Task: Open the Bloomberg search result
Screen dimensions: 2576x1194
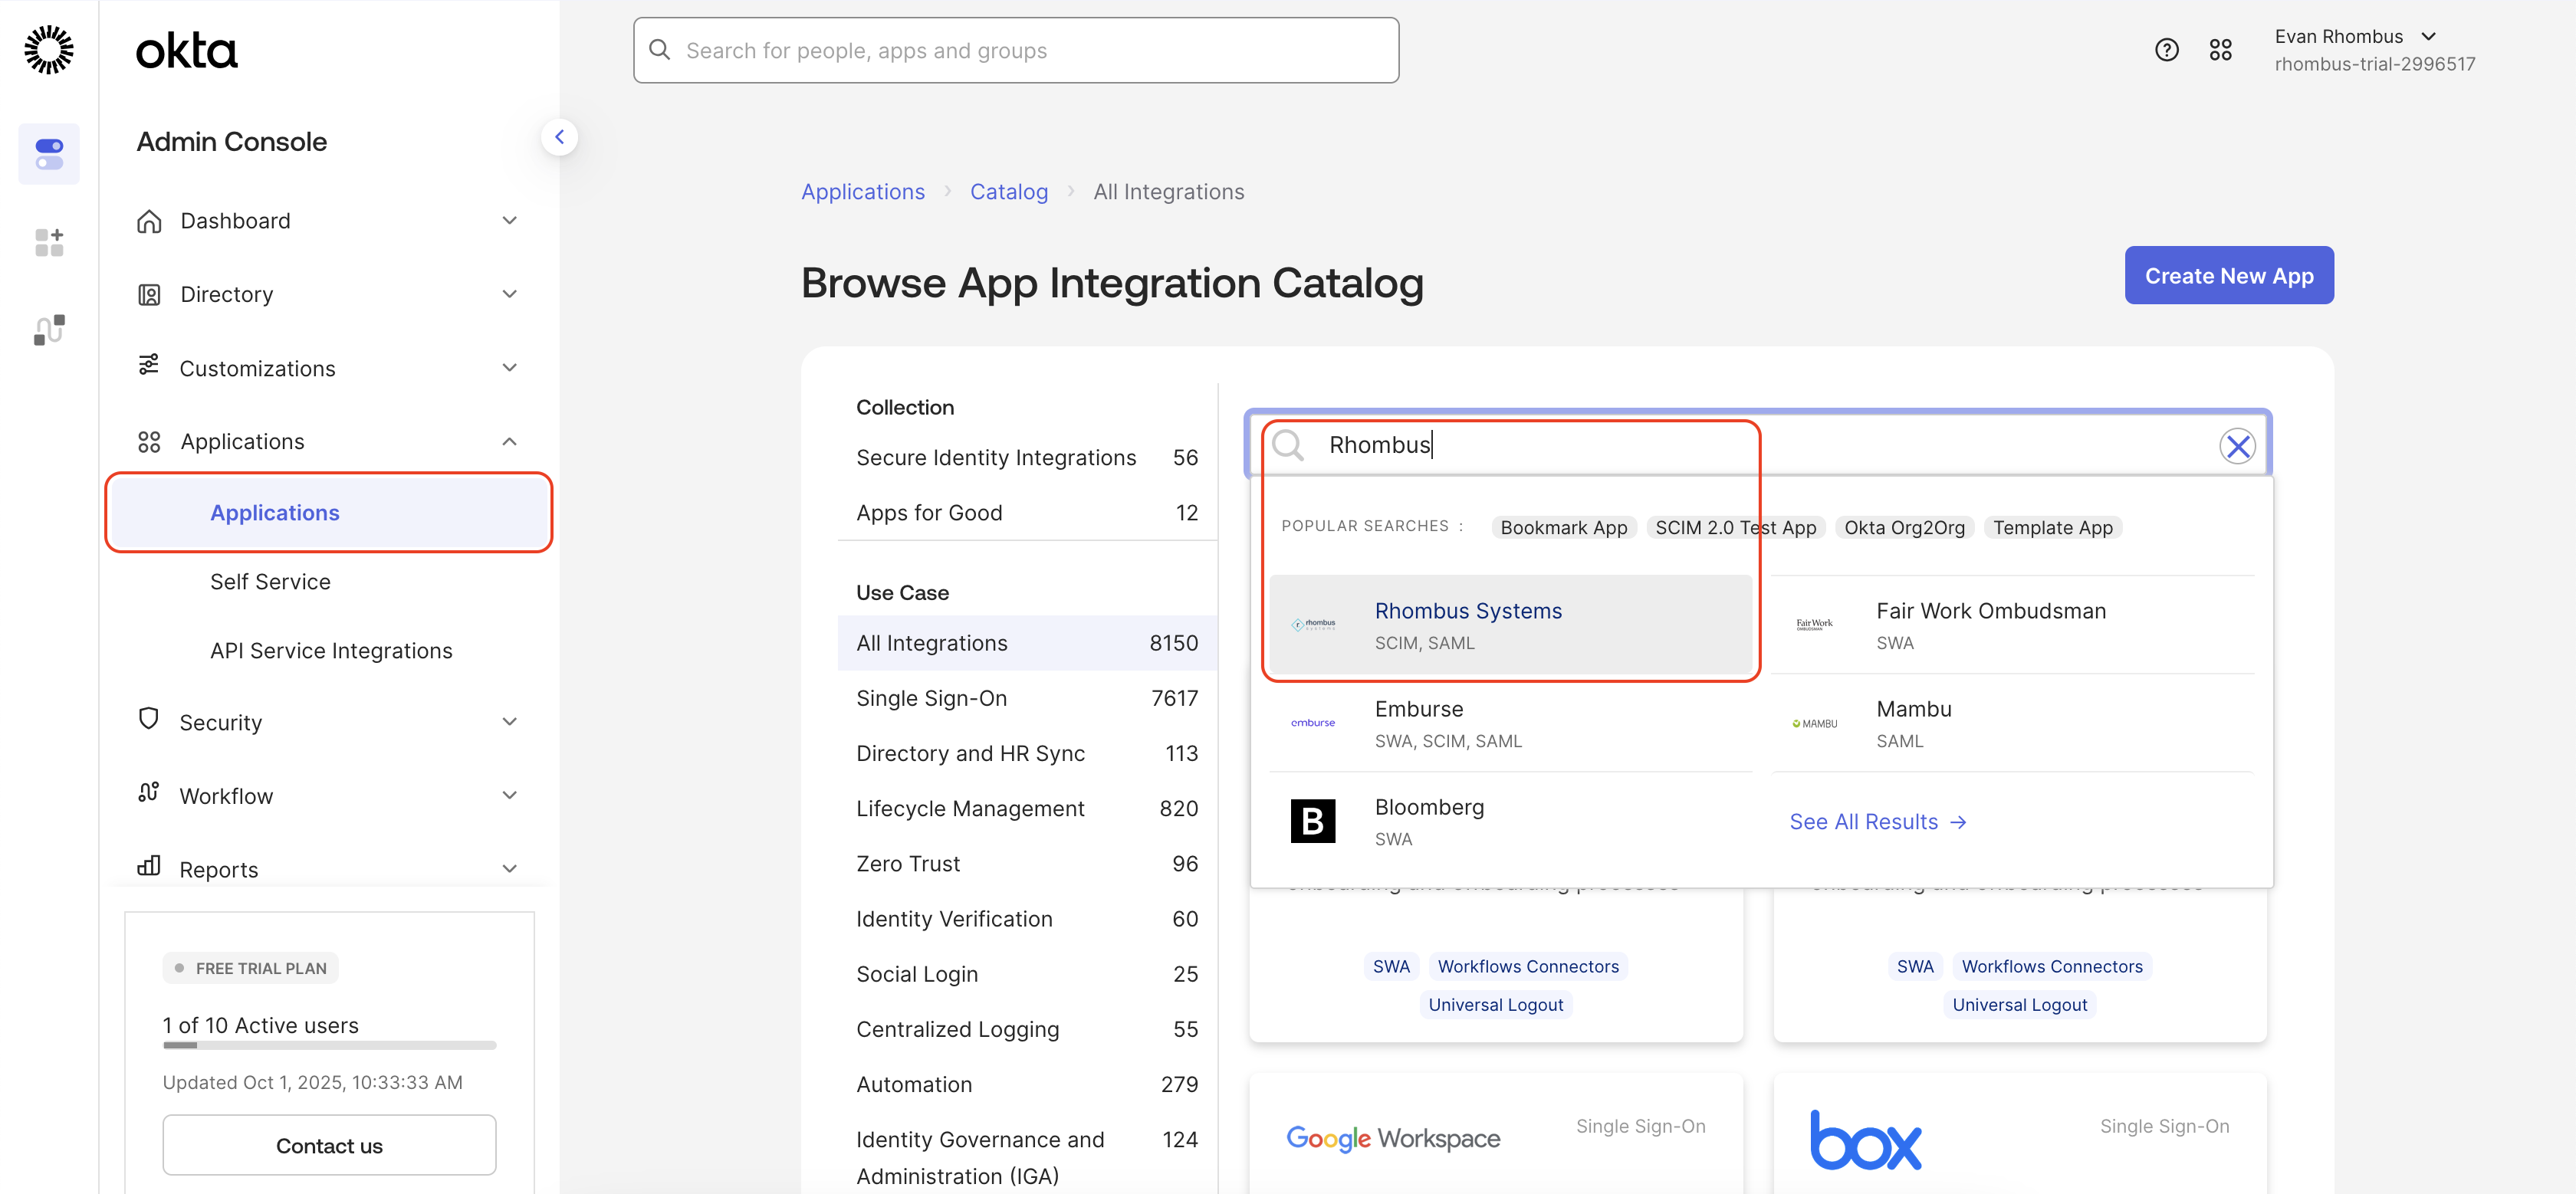Action: click(1510, 821)
